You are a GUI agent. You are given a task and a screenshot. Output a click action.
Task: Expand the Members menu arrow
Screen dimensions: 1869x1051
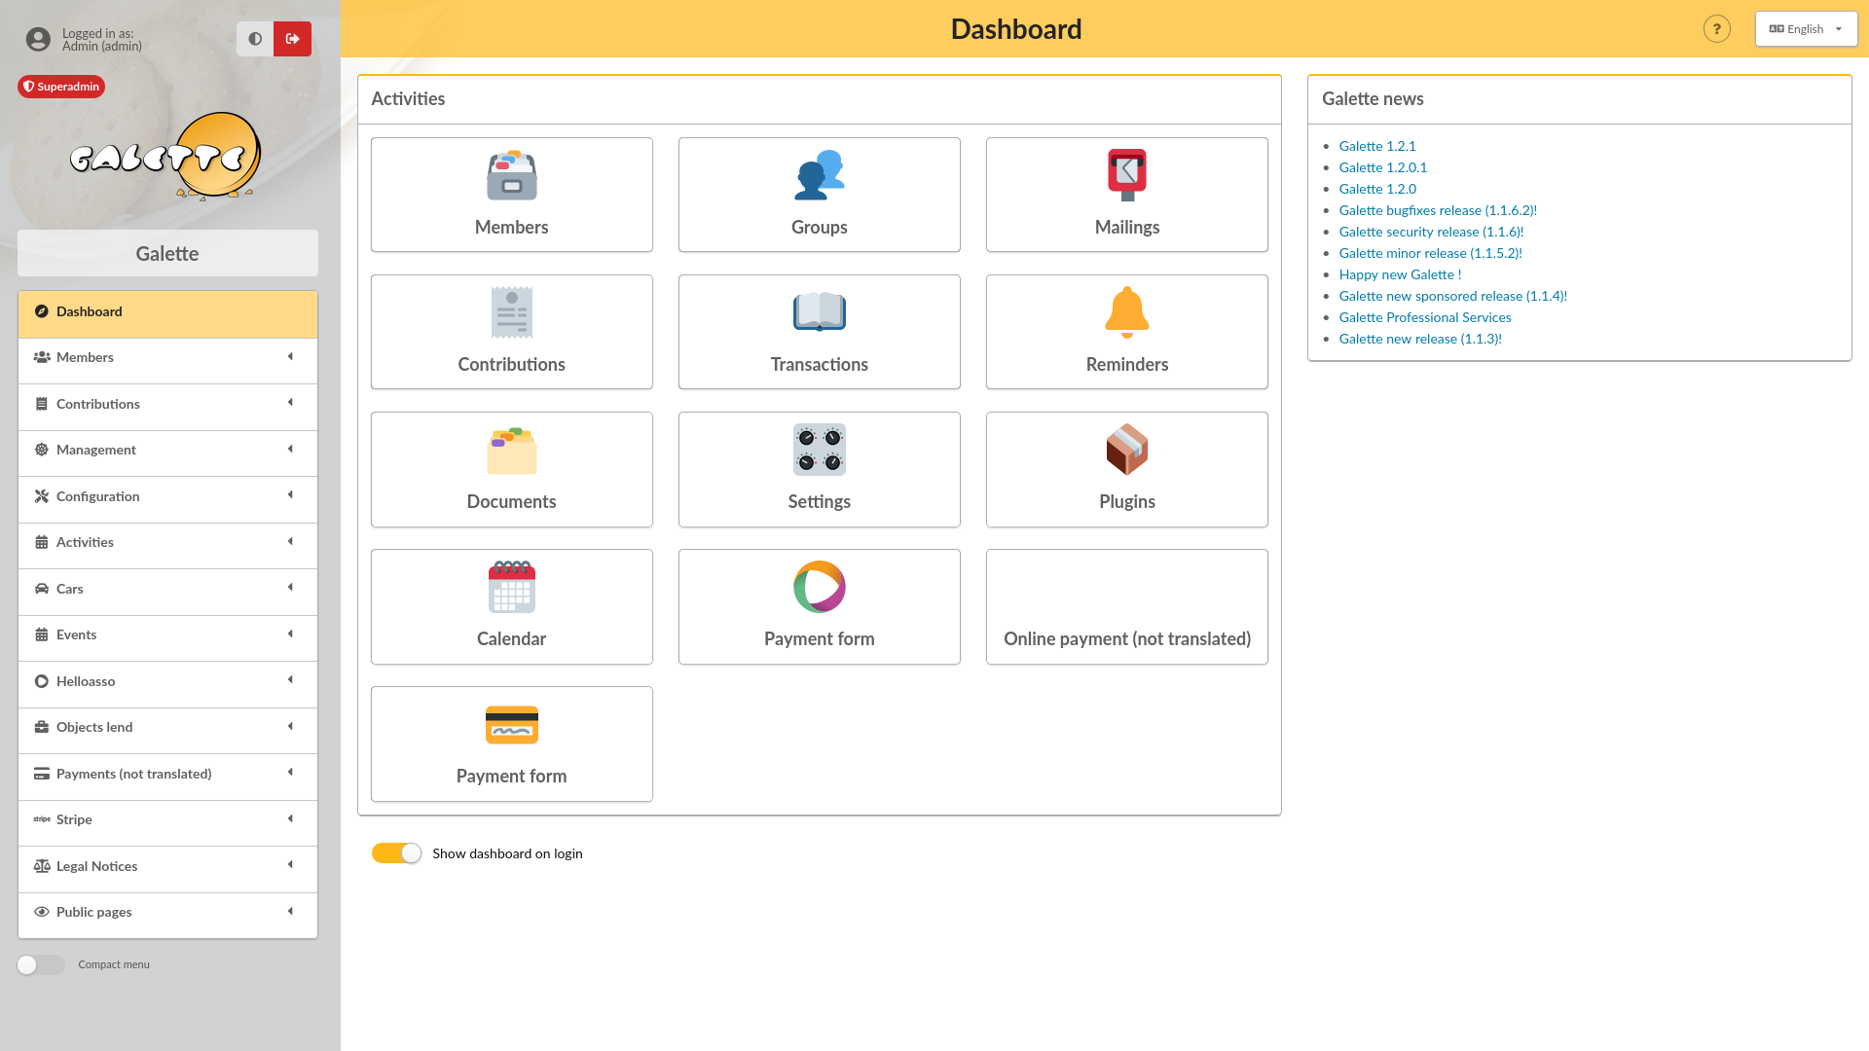point(290,356)
